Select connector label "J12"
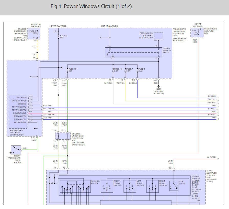 point(55,80)
